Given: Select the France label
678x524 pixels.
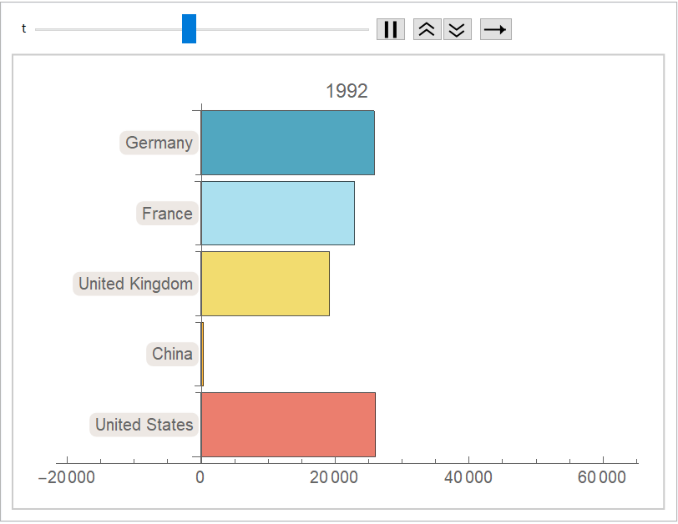Looking at the screenshot, I should point(167,214).
